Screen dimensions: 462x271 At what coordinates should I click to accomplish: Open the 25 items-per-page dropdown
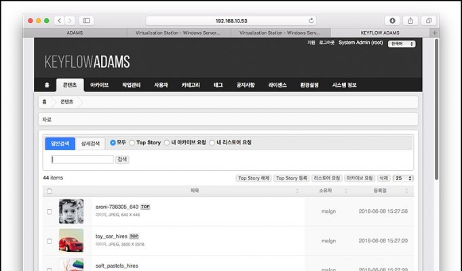point(404,178)
